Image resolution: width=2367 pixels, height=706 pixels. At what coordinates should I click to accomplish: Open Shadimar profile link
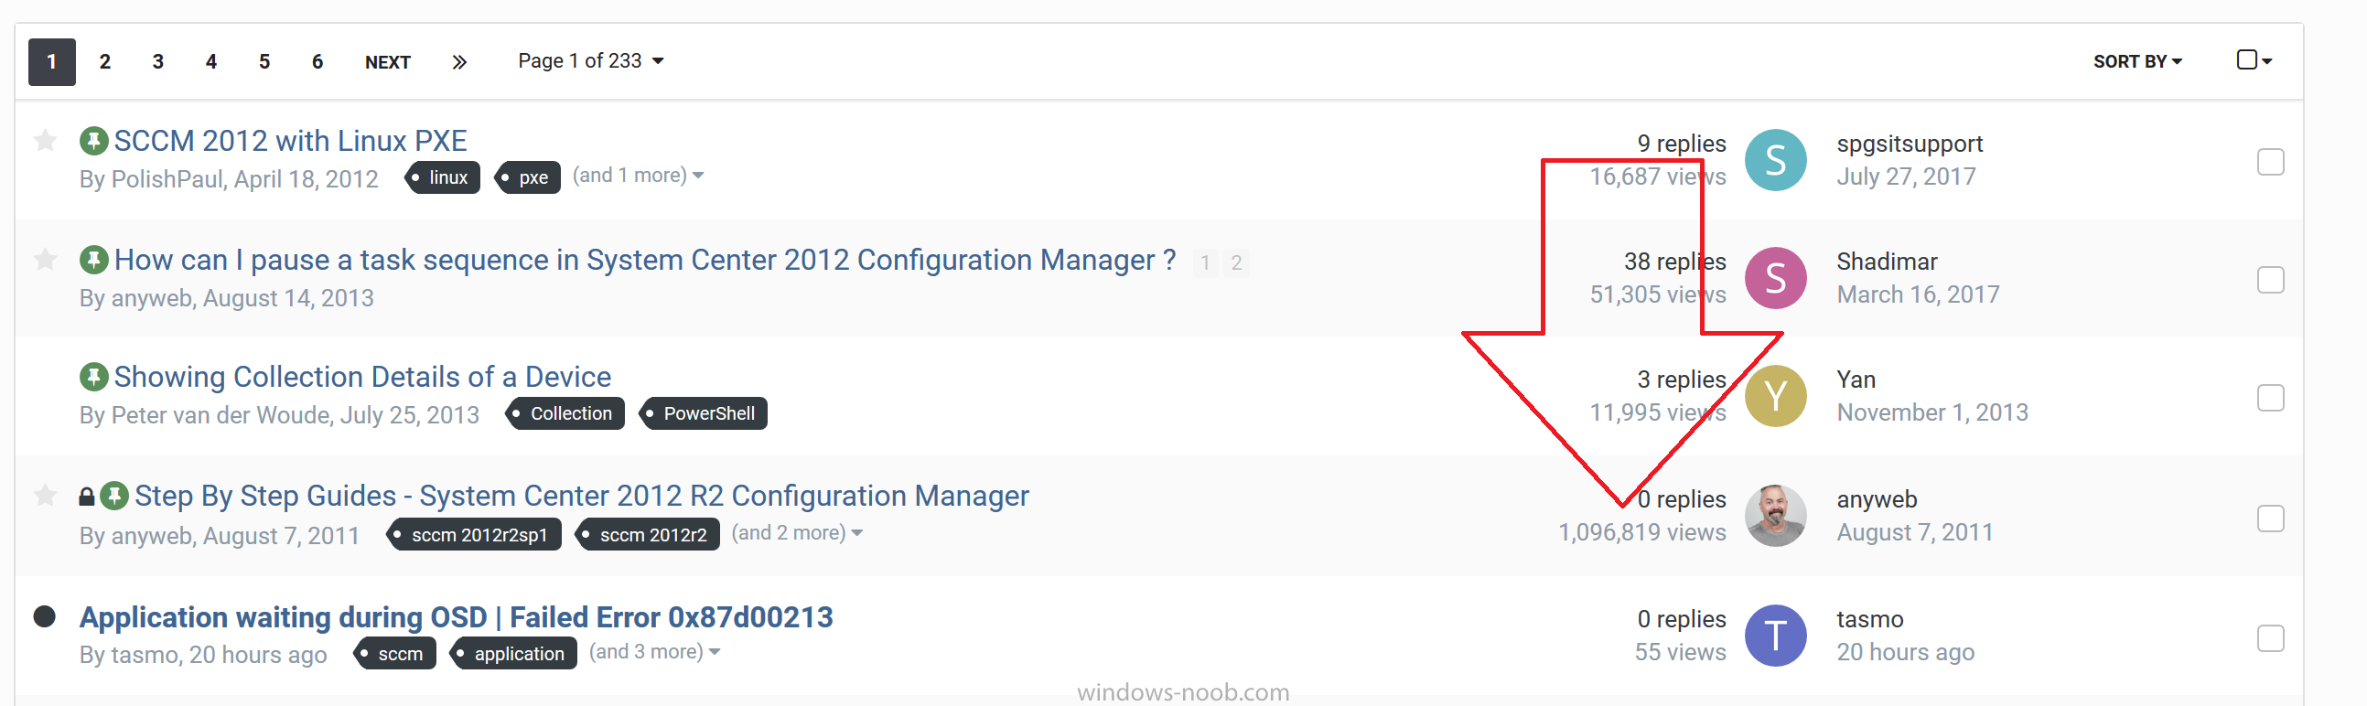point(1887,262)
